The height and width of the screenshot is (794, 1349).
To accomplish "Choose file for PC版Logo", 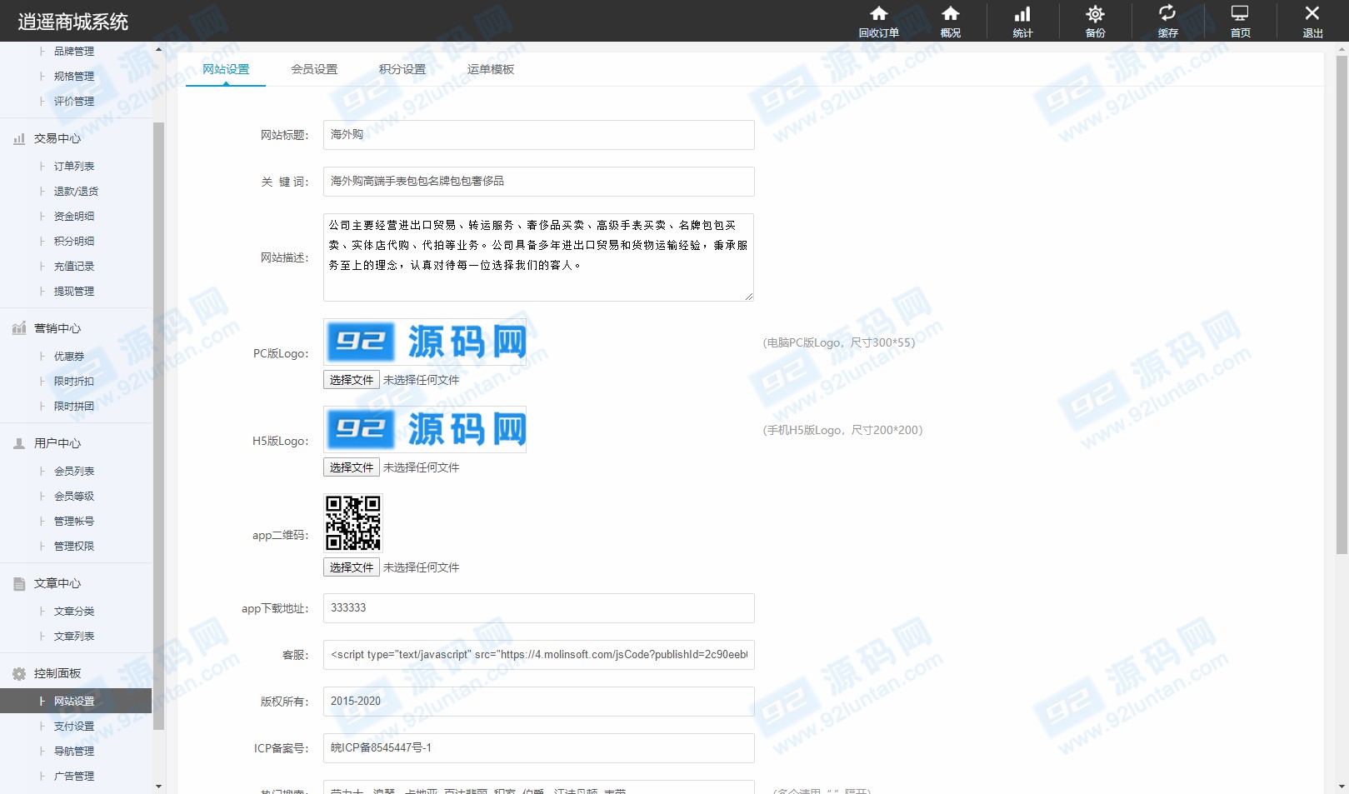I will [x=352, y=380].
